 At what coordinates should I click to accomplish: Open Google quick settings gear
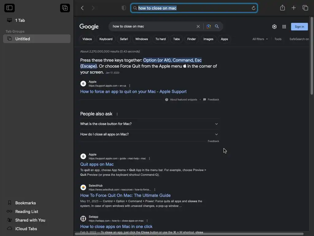point(274,27)
